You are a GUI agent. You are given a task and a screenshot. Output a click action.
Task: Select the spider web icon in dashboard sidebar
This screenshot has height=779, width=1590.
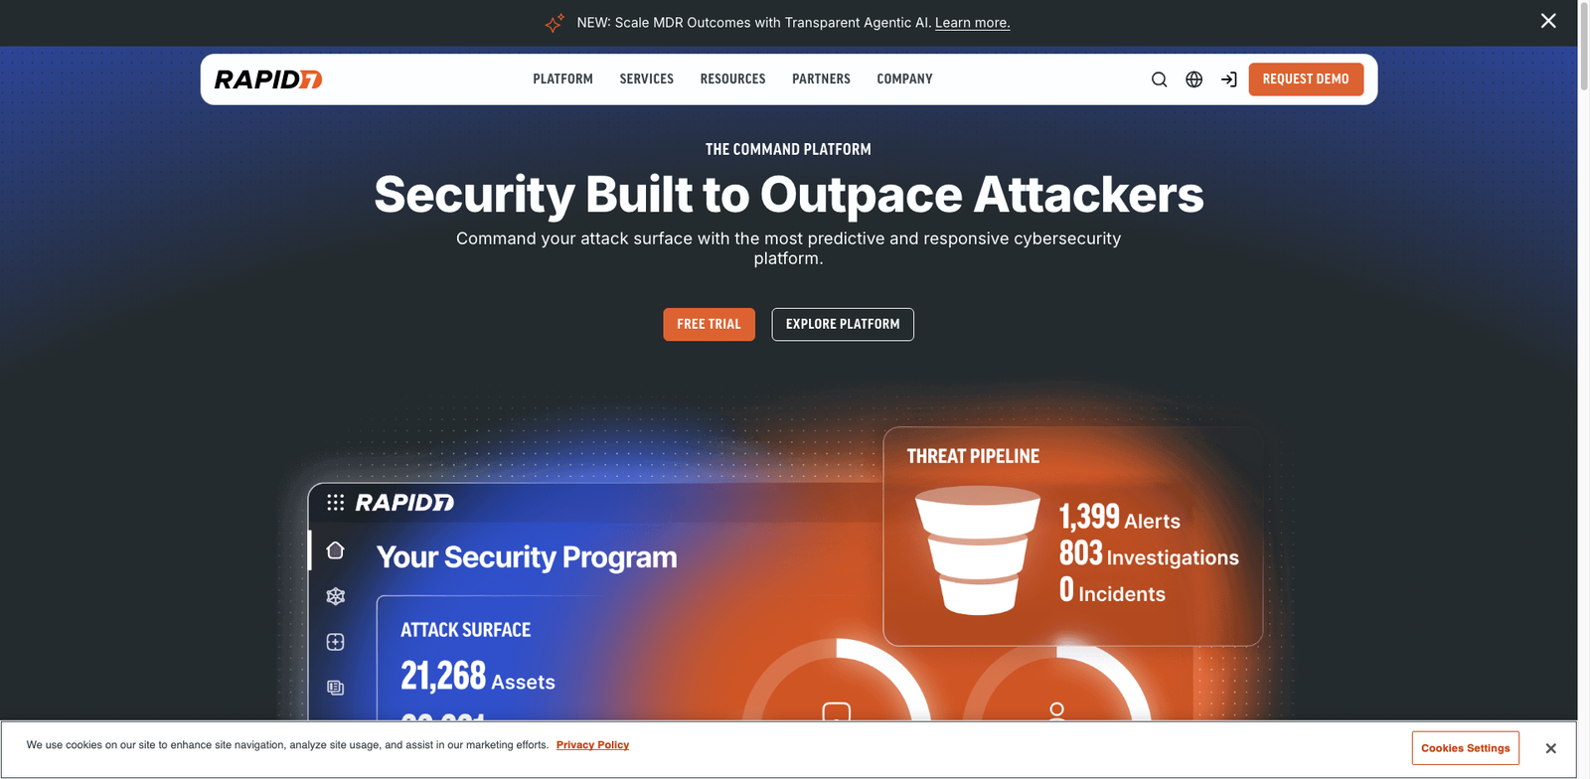pyautogui.click(x=336, y=596)
